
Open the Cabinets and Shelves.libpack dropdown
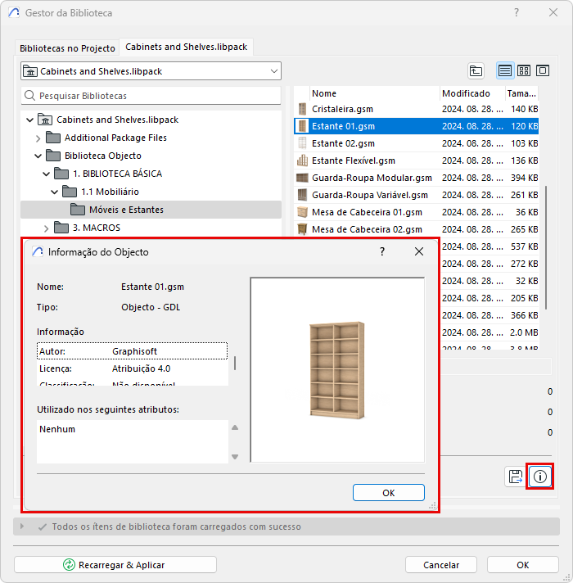coord(151,71)
